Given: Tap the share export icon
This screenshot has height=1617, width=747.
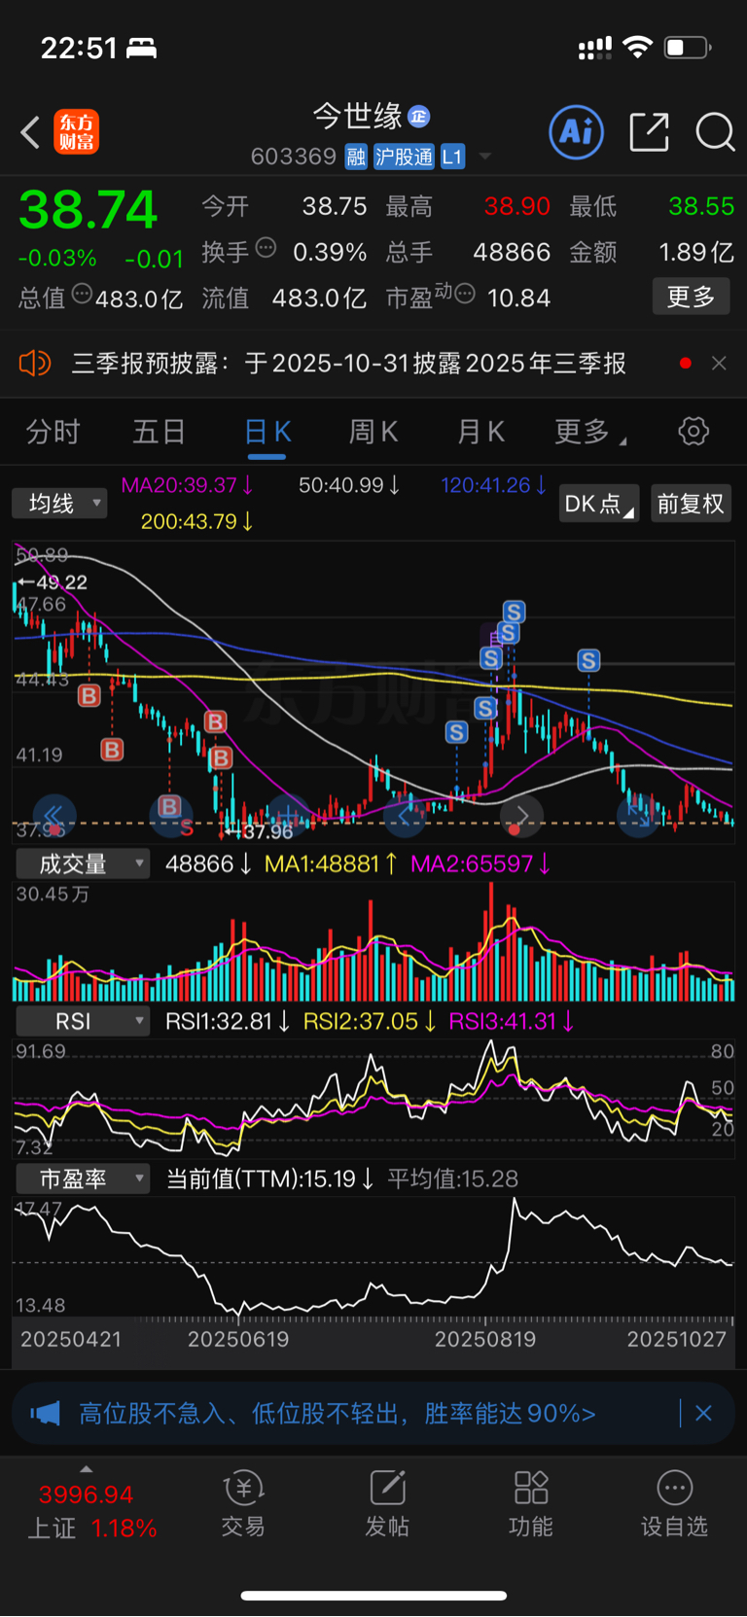Looking at the screenshot, I should coord(649,132).
